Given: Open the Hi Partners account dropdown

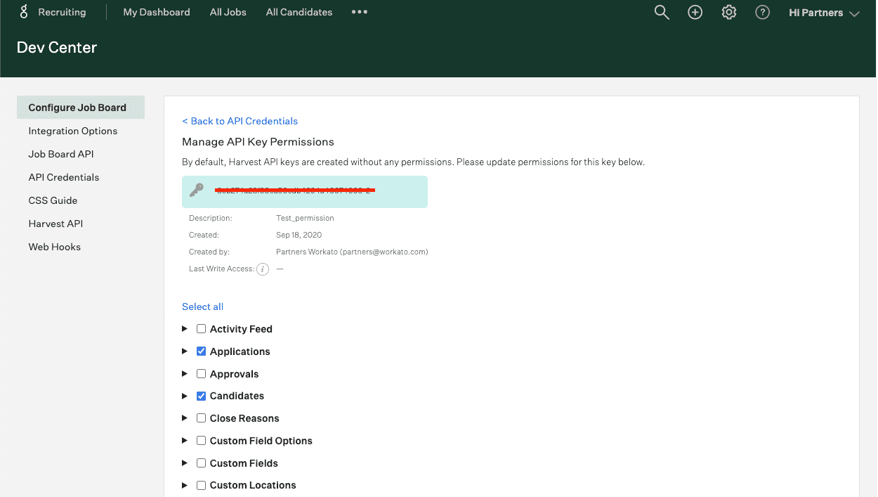Looking at the screenshot, I should coord(823,12).
